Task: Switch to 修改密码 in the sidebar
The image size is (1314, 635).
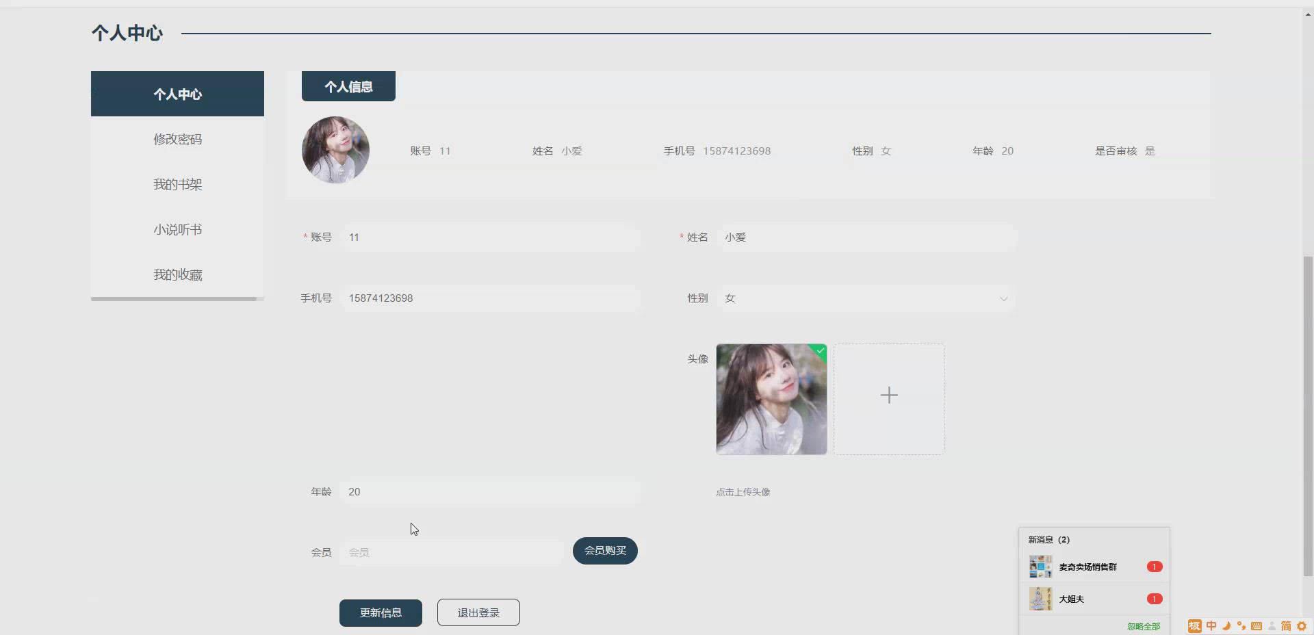Action: coord(177,139)
